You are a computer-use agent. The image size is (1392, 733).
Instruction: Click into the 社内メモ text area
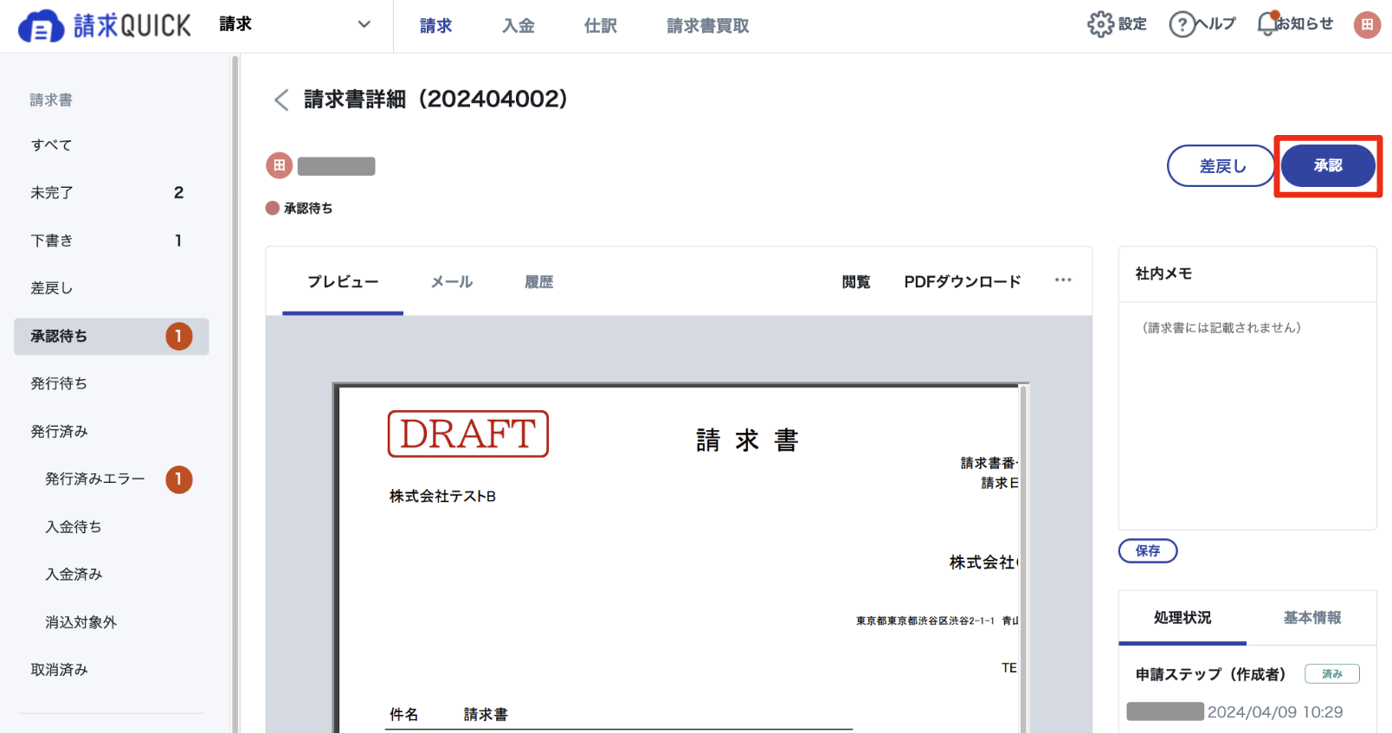coord(1247,415)
